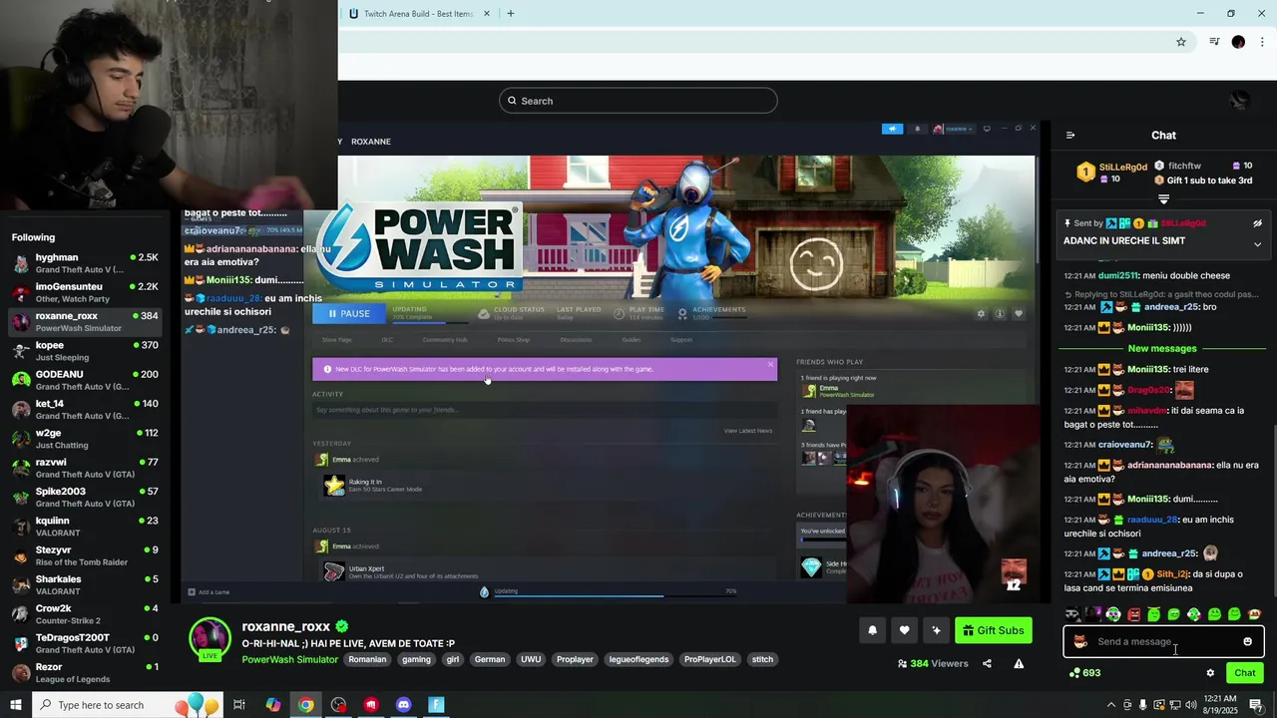
Task: Hide the pinned ADANC IN URECHE message
Action: [1257, 223]
